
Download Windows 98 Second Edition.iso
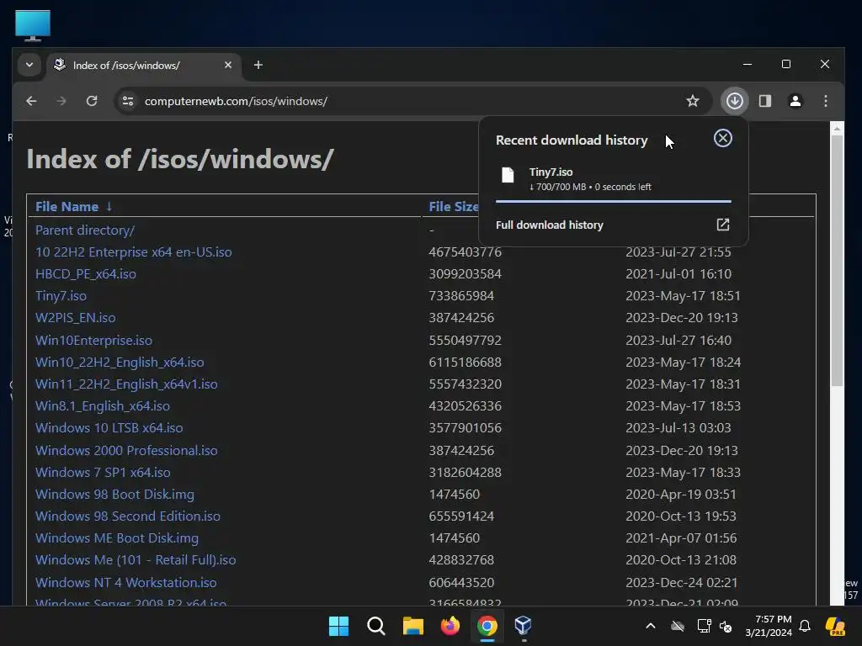coord(128,516)
